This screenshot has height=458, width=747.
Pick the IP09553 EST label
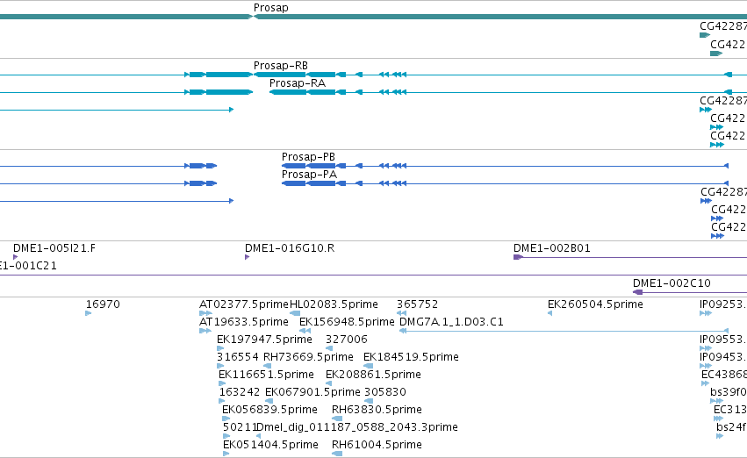click(x=723, y=340)
